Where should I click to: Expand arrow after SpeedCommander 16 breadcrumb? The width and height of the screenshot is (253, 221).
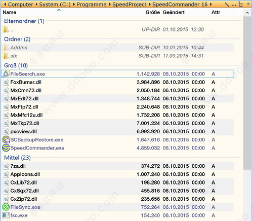point(211,4)
